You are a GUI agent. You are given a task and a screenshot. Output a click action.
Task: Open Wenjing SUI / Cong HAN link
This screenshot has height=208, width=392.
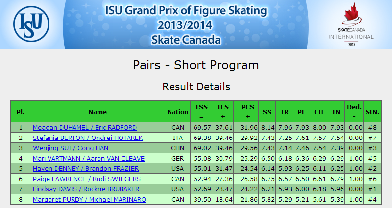point(71,148)
